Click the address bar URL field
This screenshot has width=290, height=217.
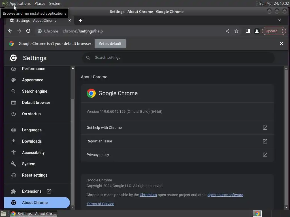pyautogui.click(x=129, y=31)
